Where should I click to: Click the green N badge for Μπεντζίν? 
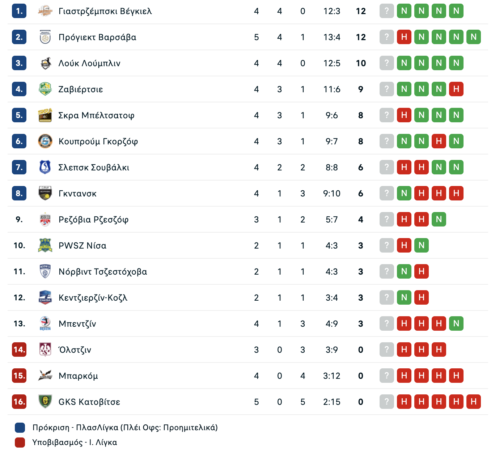click(x=456, y=323)
